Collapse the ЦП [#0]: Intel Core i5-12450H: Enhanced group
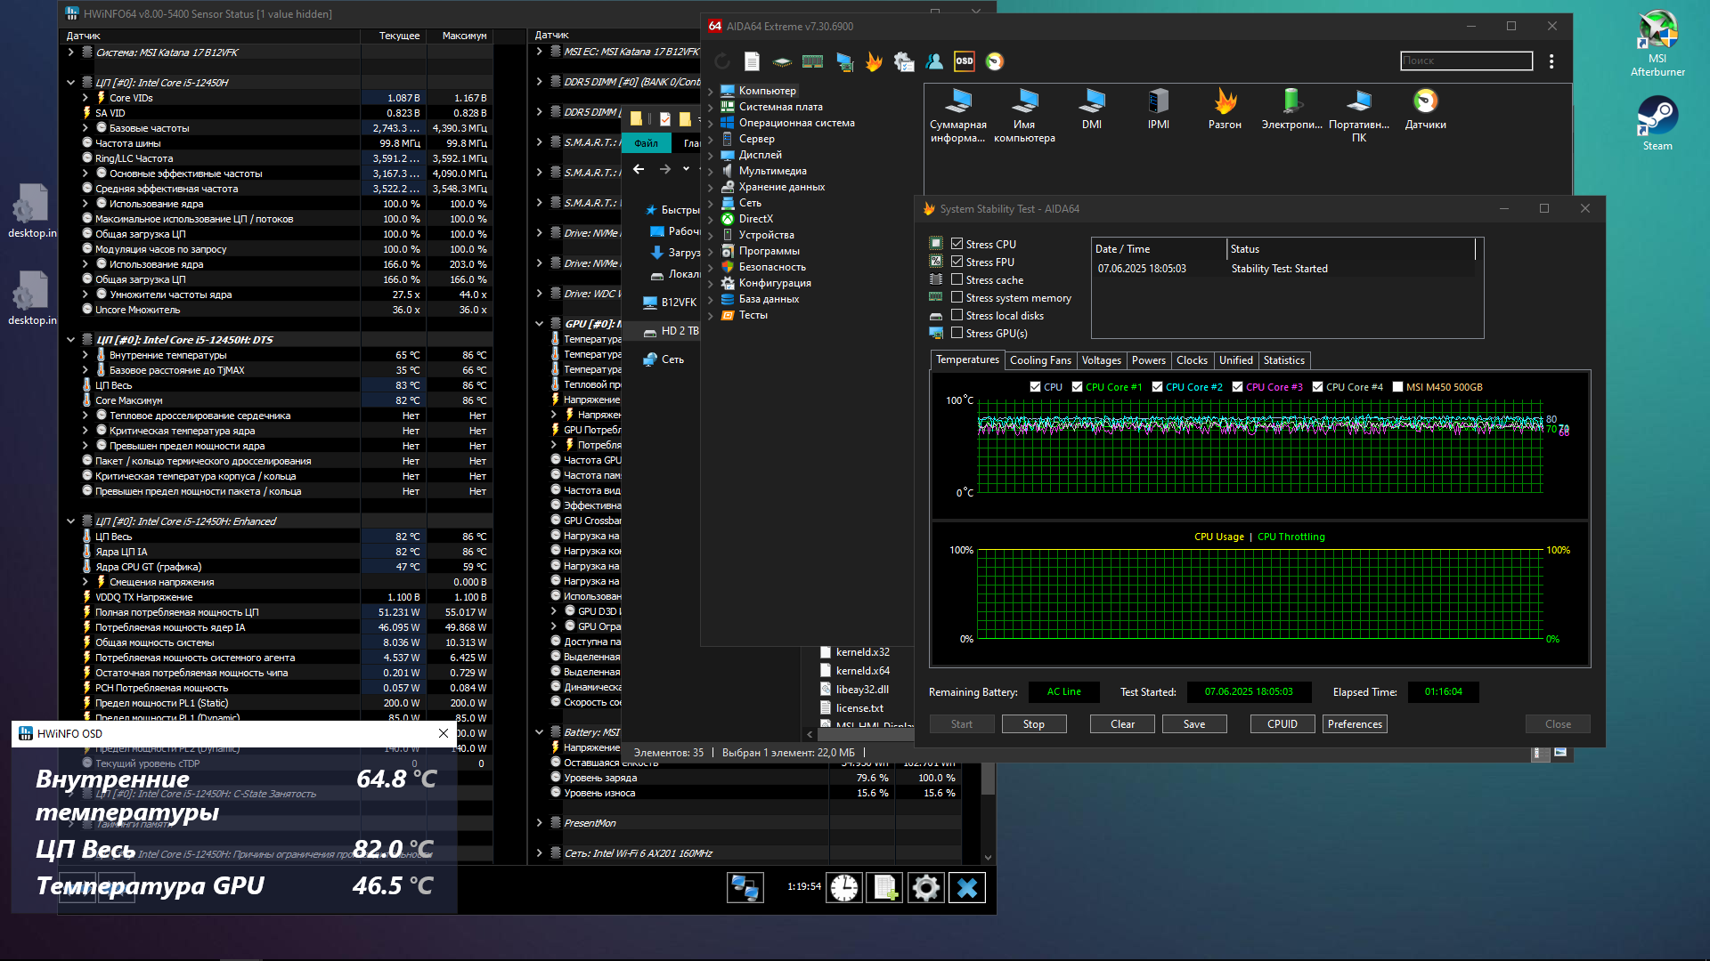 tap(70, 521)
